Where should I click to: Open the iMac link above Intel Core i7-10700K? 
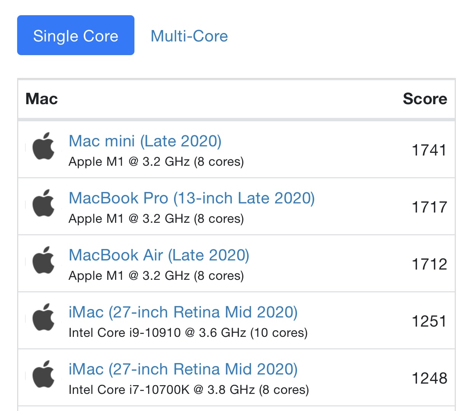pyautogui.click(x=183, y=369)
